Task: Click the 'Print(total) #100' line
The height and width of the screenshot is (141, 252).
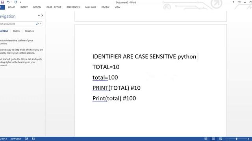Action: pyautogui.click(x=114, y=98)
